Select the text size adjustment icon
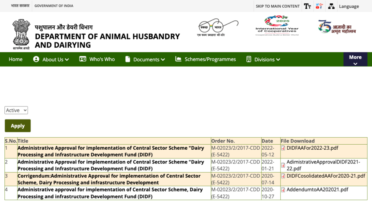Screen dimensions: 372x218 point(307,6)
